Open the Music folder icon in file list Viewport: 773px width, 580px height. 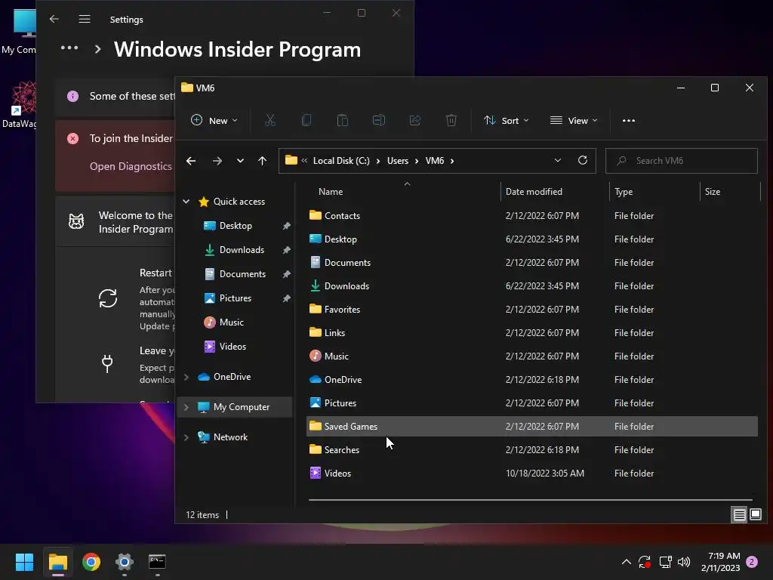click(x=316, y=356)
